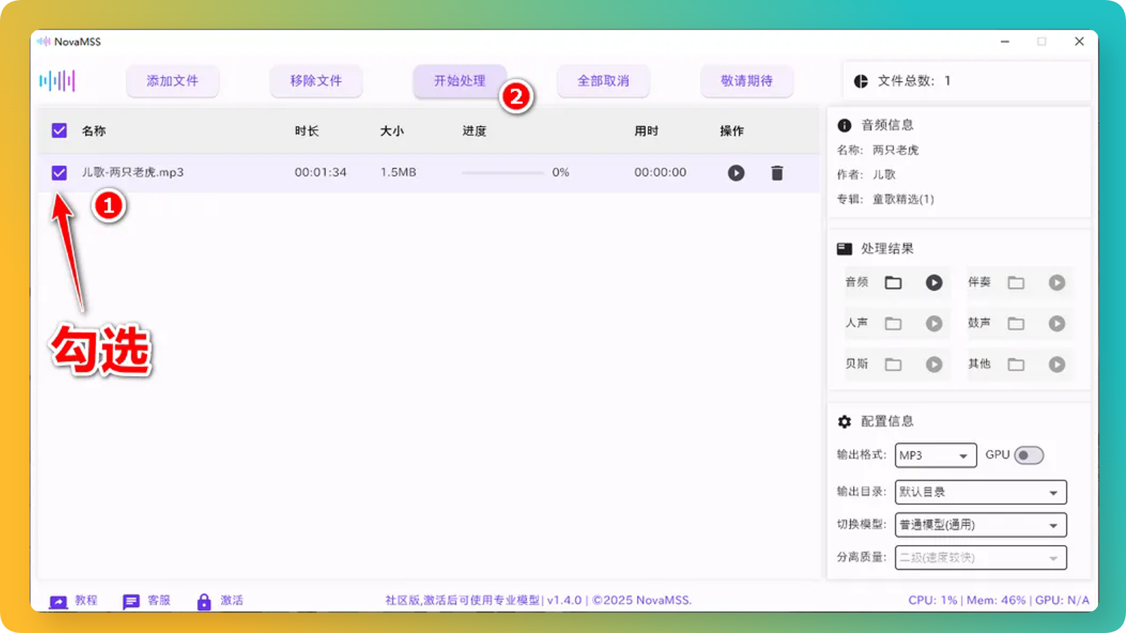Open the 鼓声 result folder
Screen dimensions: 1126x633
(x=1016, y=324)
